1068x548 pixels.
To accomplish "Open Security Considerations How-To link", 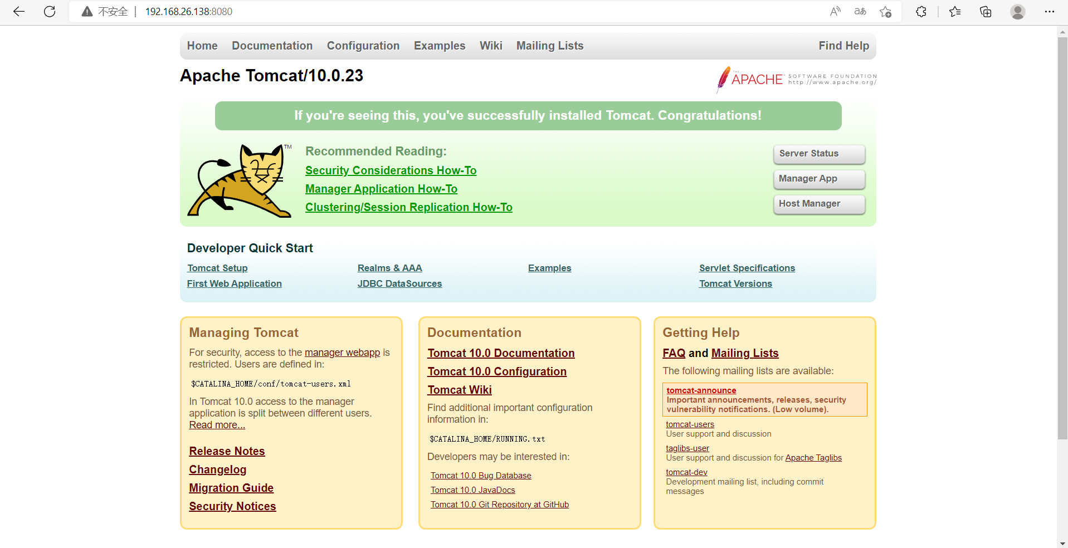I will (391, 170).
